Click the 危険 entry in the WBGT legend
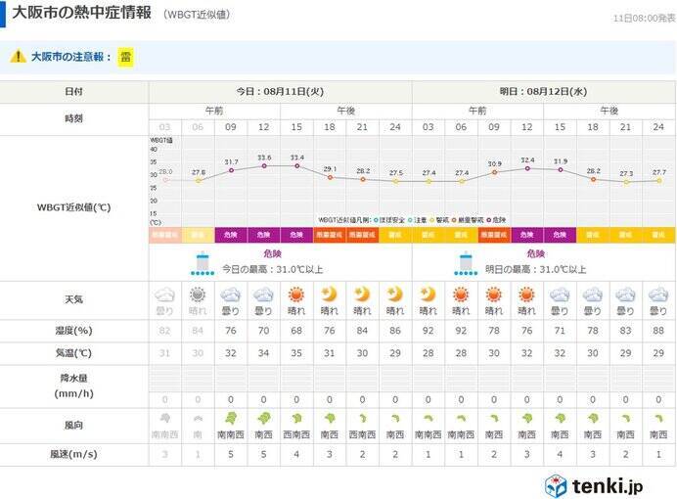 496,220
